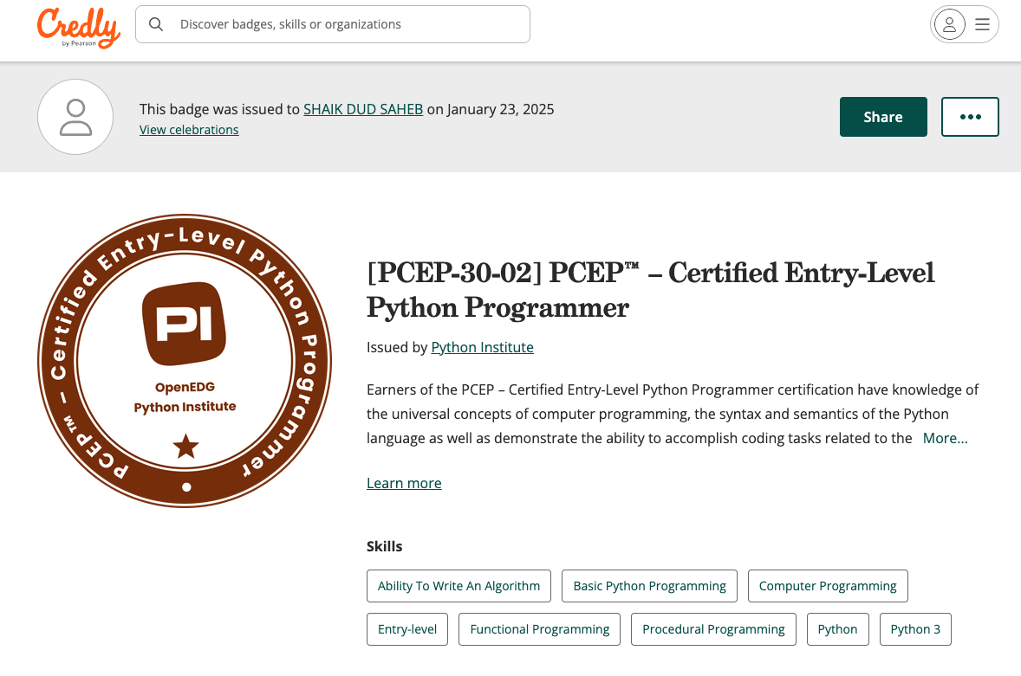Open SHAIK DUD SAHEB profile link
The width and height of the screenshot is (1021, 676).
pyautogui.click(x=362, y=109)
